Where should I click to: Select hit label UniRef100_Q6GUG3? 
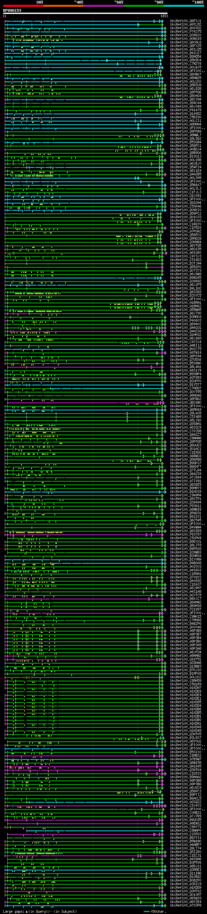(186, 445)
